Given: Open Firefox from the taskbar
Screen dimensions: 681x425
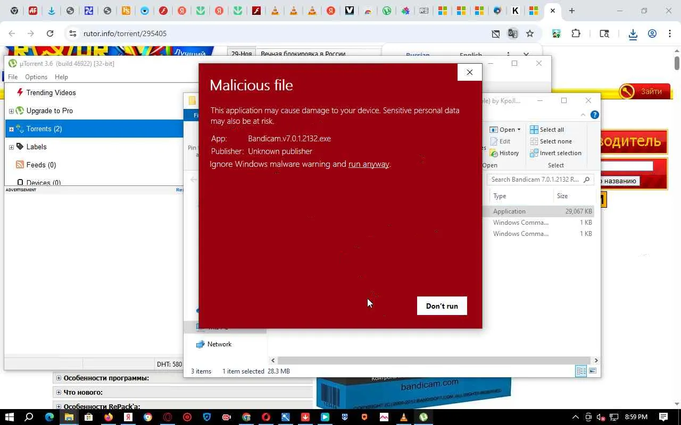Looking at the screenshot, I should coord(109,417).
